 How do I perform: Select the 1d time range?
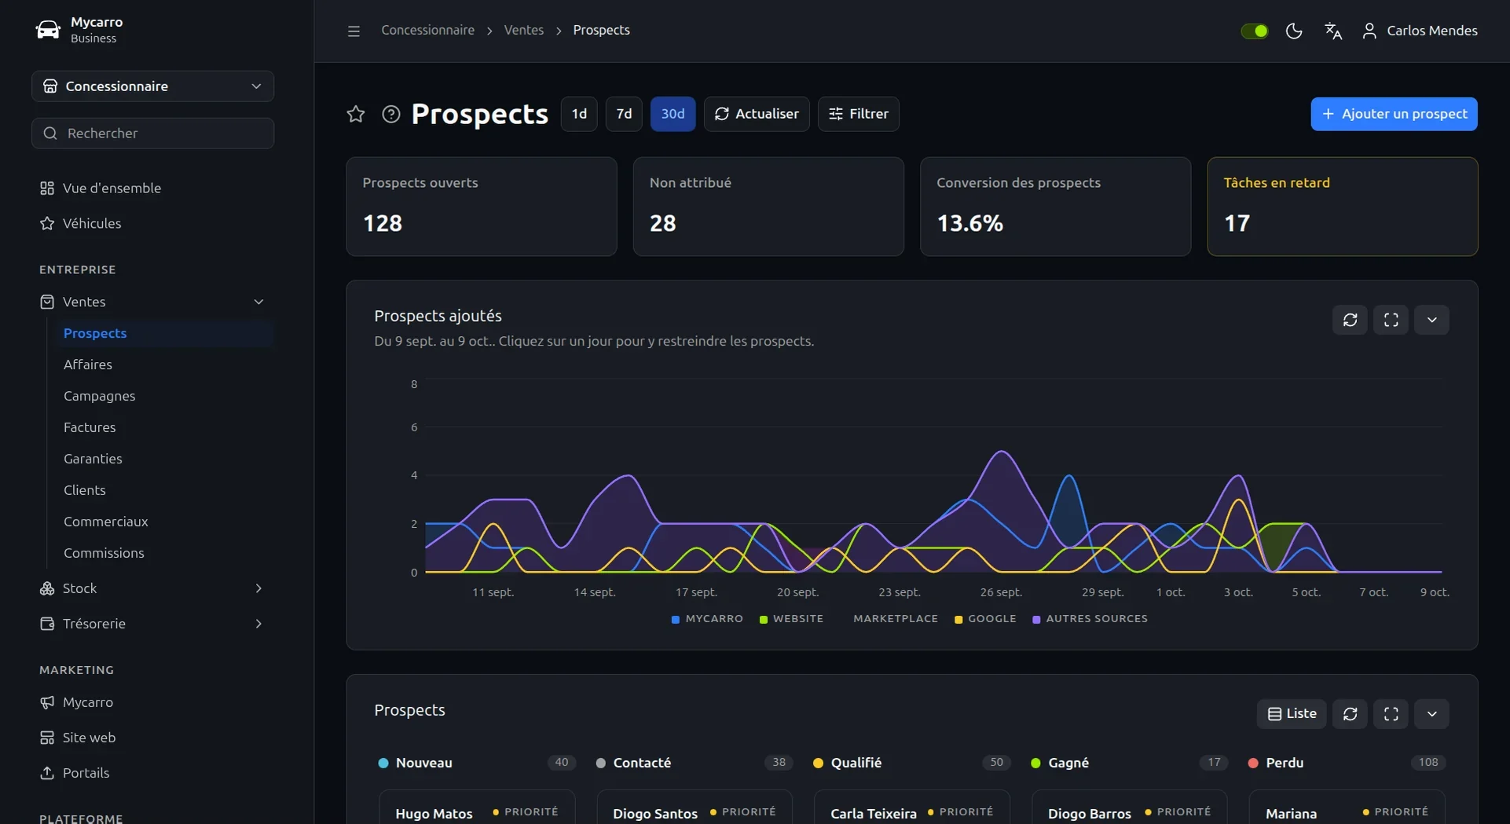[x=579, y=114]
